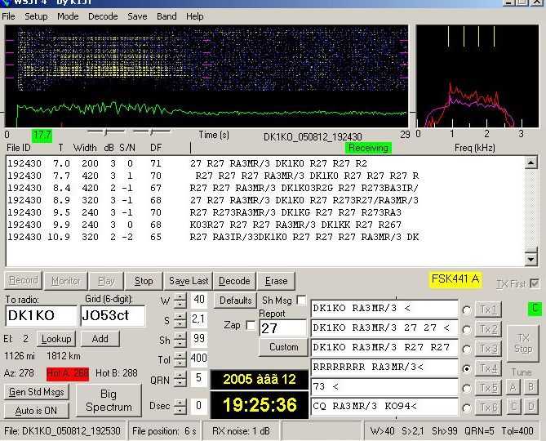Enable the Zap checkbox
The image size is (546, 441).
coord(251,326)
